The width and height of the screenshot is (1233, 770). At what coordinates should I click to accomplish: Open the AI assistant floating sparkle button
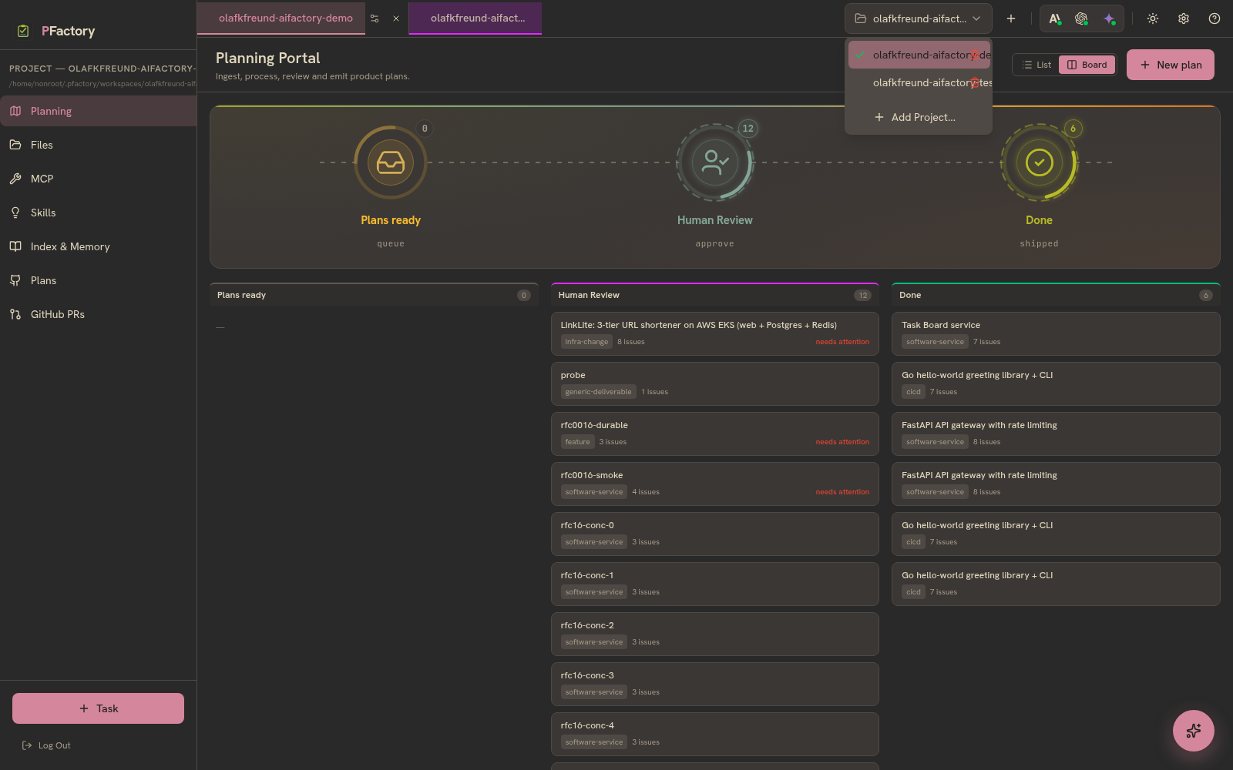(x=1194, y=731)
